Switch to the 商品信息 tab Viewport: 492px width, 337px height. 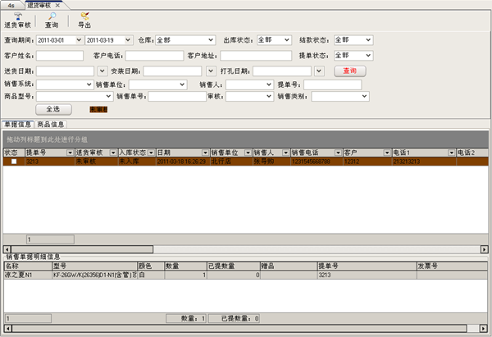pyautogui.click(x=51, y=125)
